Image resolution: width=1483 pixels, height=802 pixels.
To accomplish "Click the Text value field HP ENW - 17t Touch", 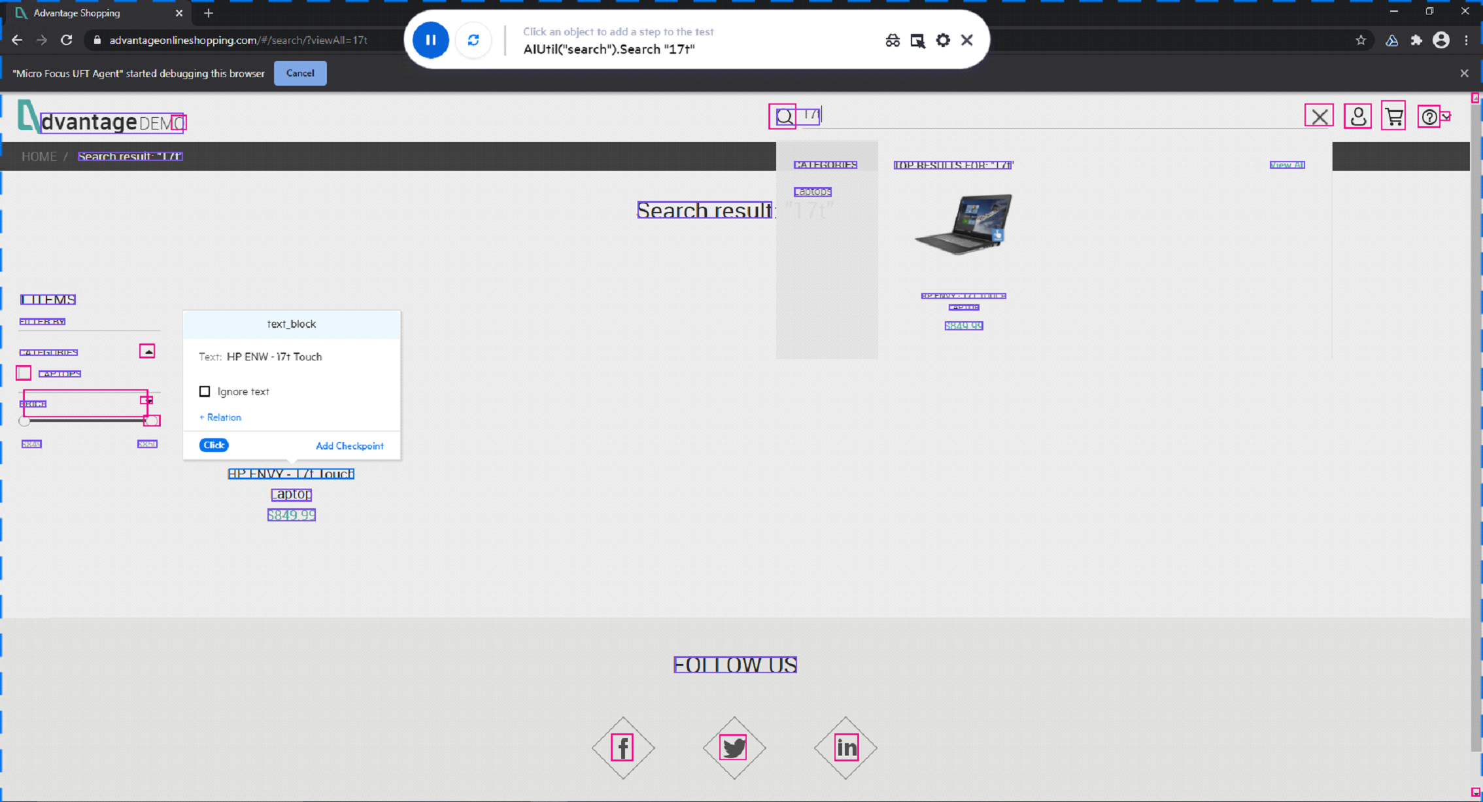I will pyautogui.click(x=275, y=357).
